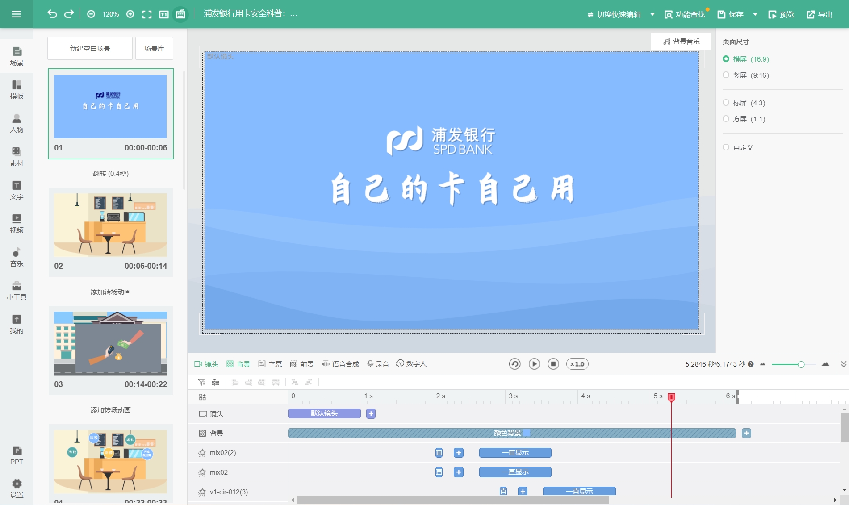
Task: Open the 录音 recording tab
Action: click(x=378, y=364)
